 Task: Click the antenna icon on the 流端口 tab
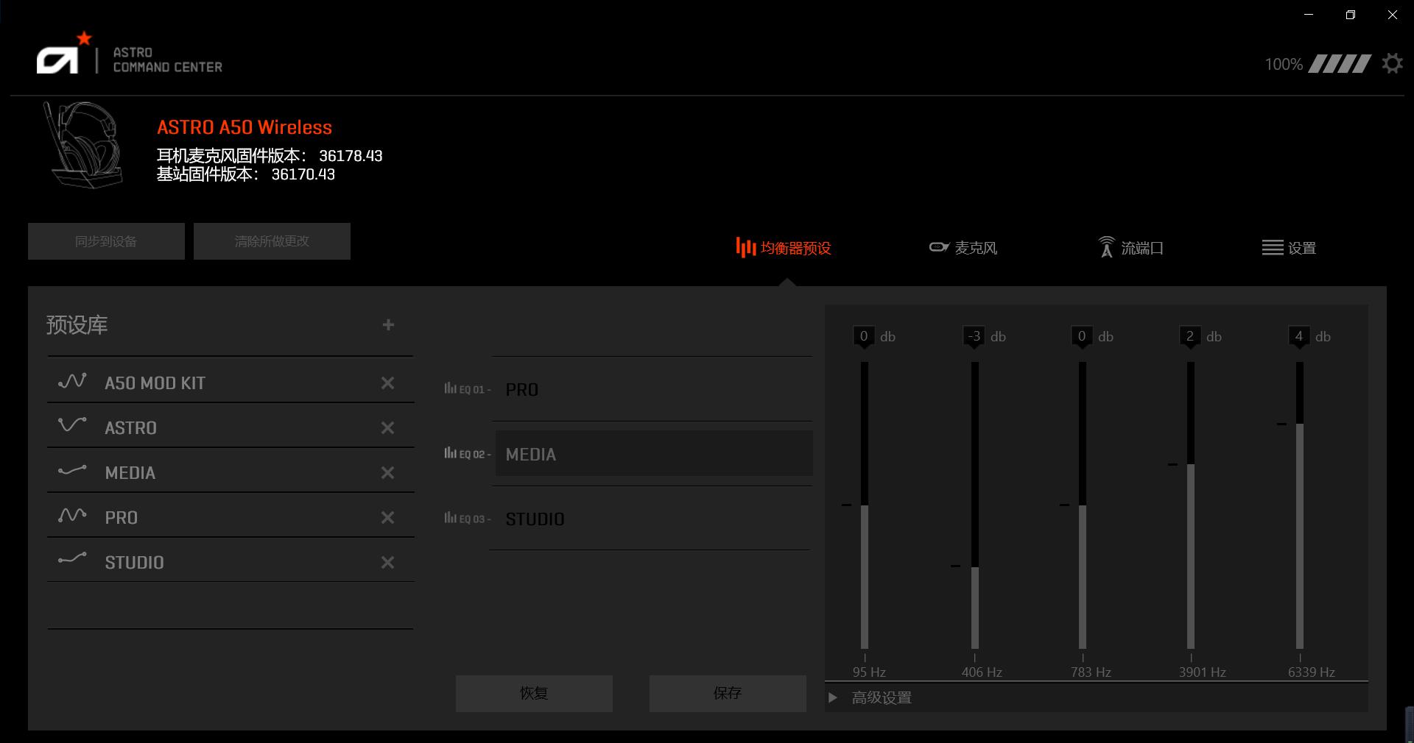pos(1106,248)
